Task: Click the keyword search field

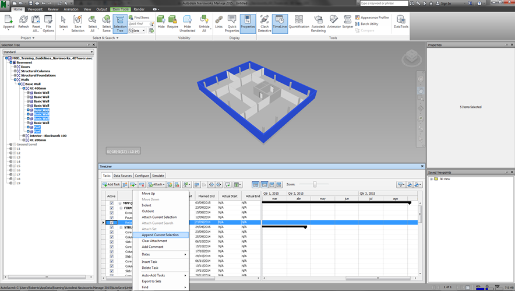Action: click(x=384, y=3)
